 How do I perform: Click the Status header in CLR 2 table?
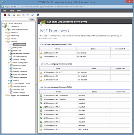pyautogui.click(x=94, y=69)
